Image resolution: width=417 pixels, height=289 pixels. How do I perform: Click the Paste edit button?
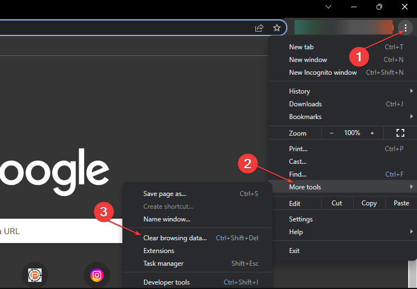point(401,203)
